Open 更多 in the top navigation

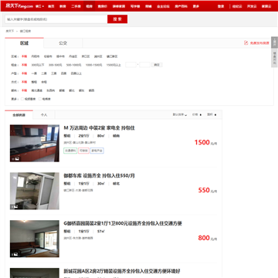(x=196, y=6)
